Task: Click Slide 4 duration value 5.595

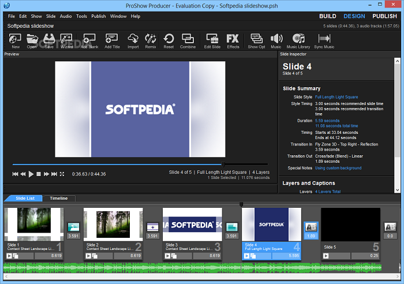Action: [x=286, y=256]
